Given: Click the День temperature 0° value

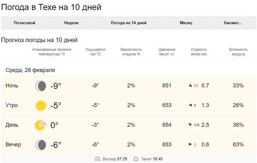Looking at the screenshot, I should (54, 125).
